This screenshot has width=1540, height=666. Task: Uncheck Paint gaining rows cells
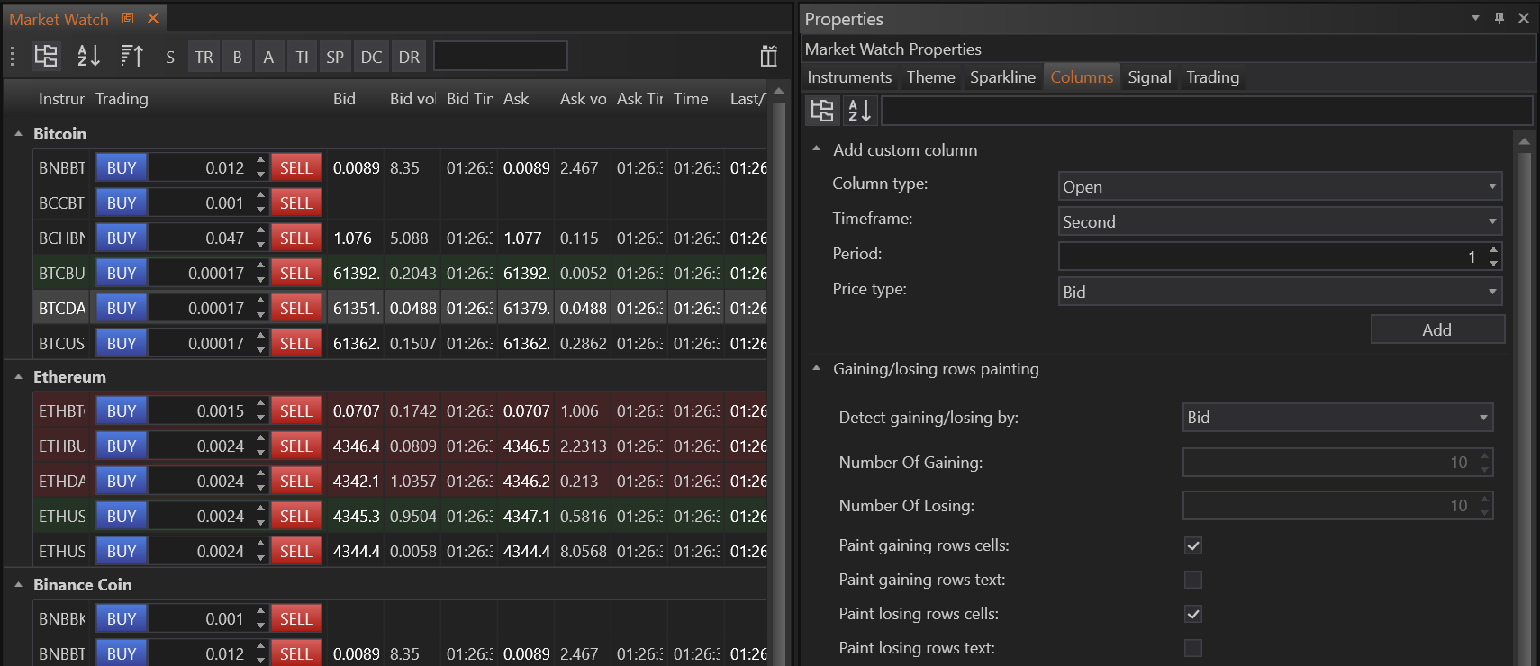[x=1193, y=545]
